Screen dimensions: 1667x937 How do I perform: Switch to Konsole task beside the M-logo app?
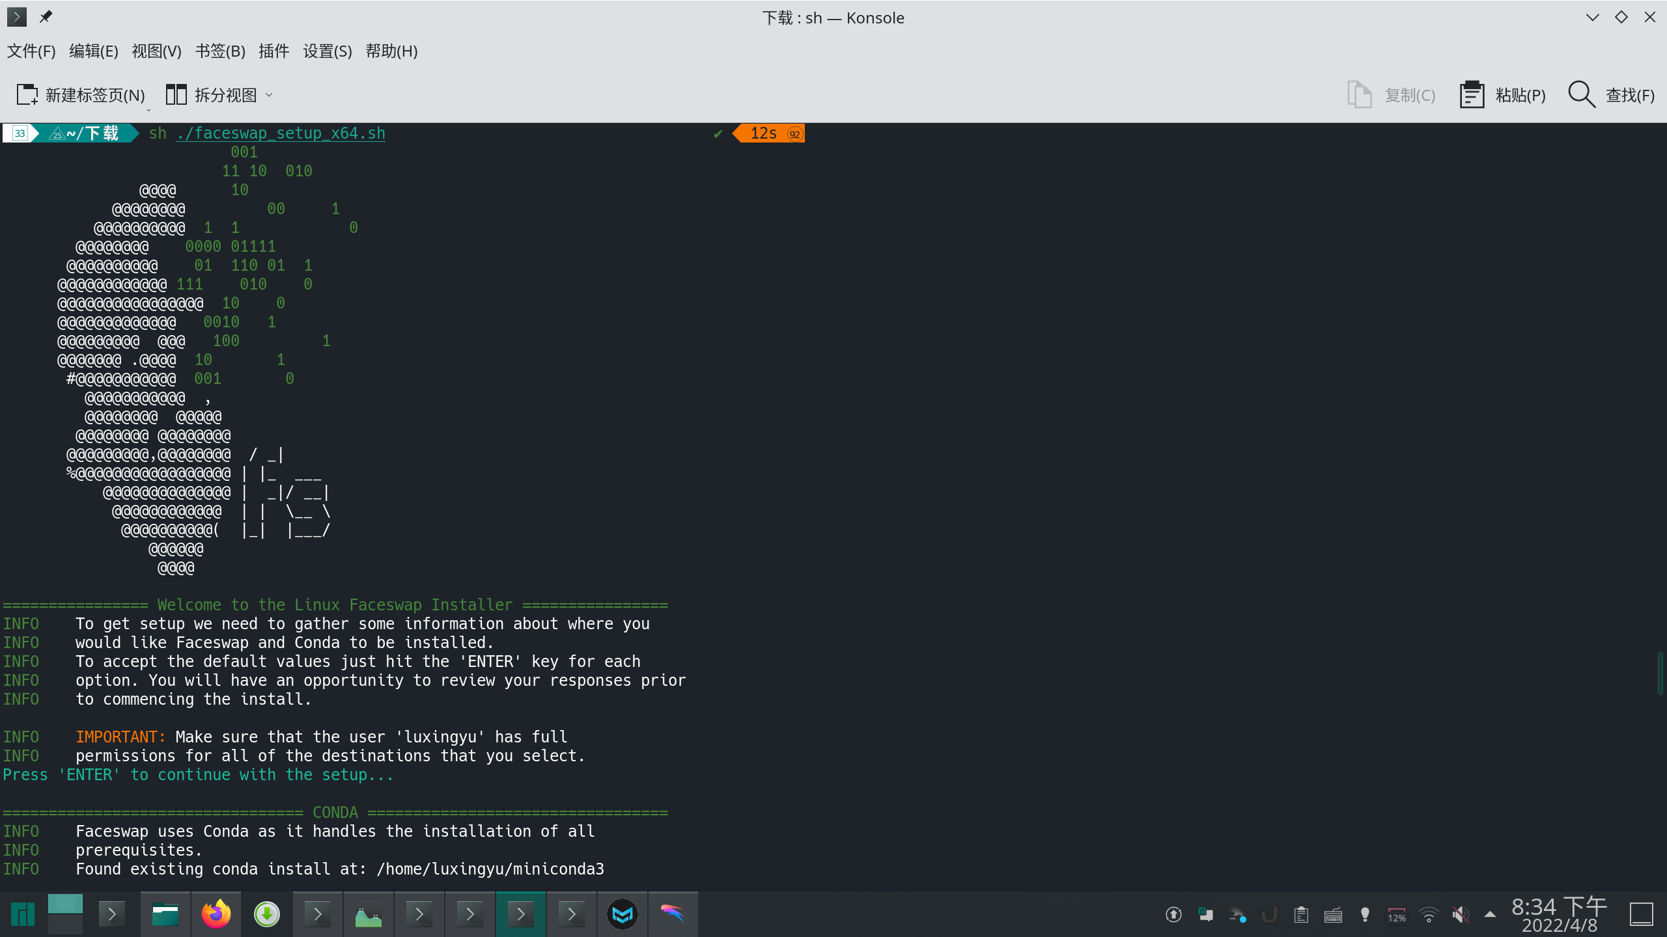pos(572,914)
